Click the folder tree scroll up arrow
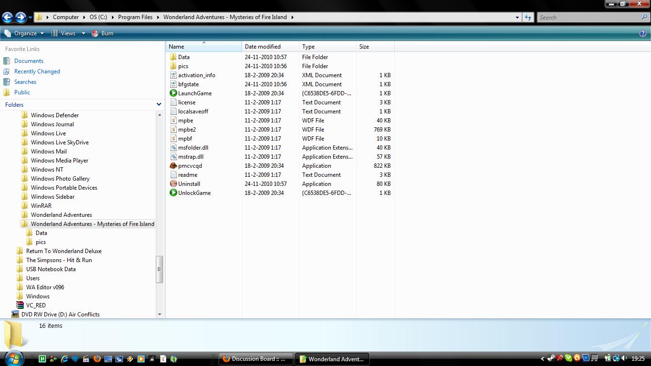Viewport: 651px width, 366px height. tap(159, 115)
